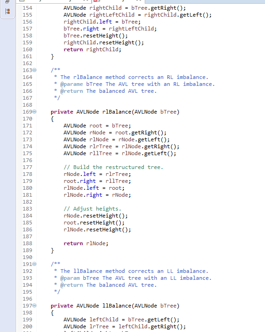Click 'AVLNode root = bTree;' line
This screenshot has width=265, height=332.
click(97, 126)
